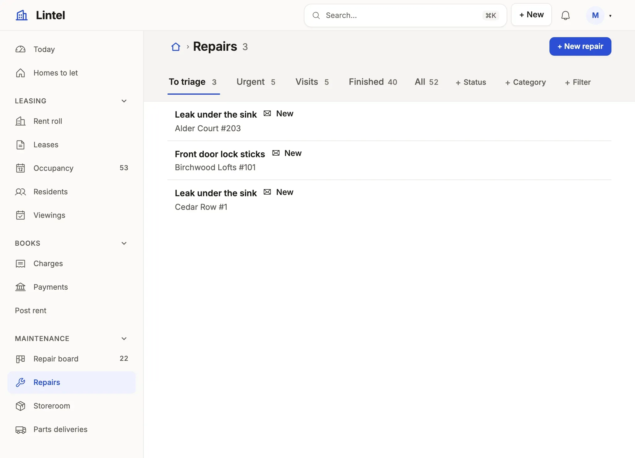Click the Payments bank icon

click(20, 287)
